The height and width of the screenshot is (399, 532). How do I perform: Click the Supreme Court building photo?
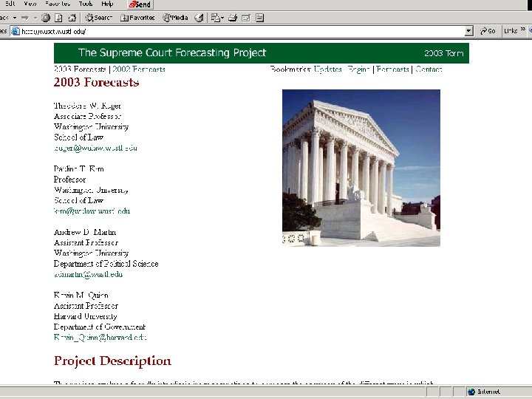coord(361,168)
